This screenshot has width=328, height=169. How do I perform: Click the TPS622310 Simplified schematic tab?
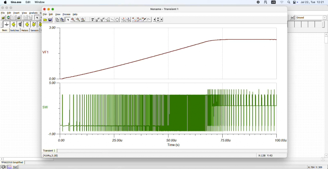click(x=12, y=162)
